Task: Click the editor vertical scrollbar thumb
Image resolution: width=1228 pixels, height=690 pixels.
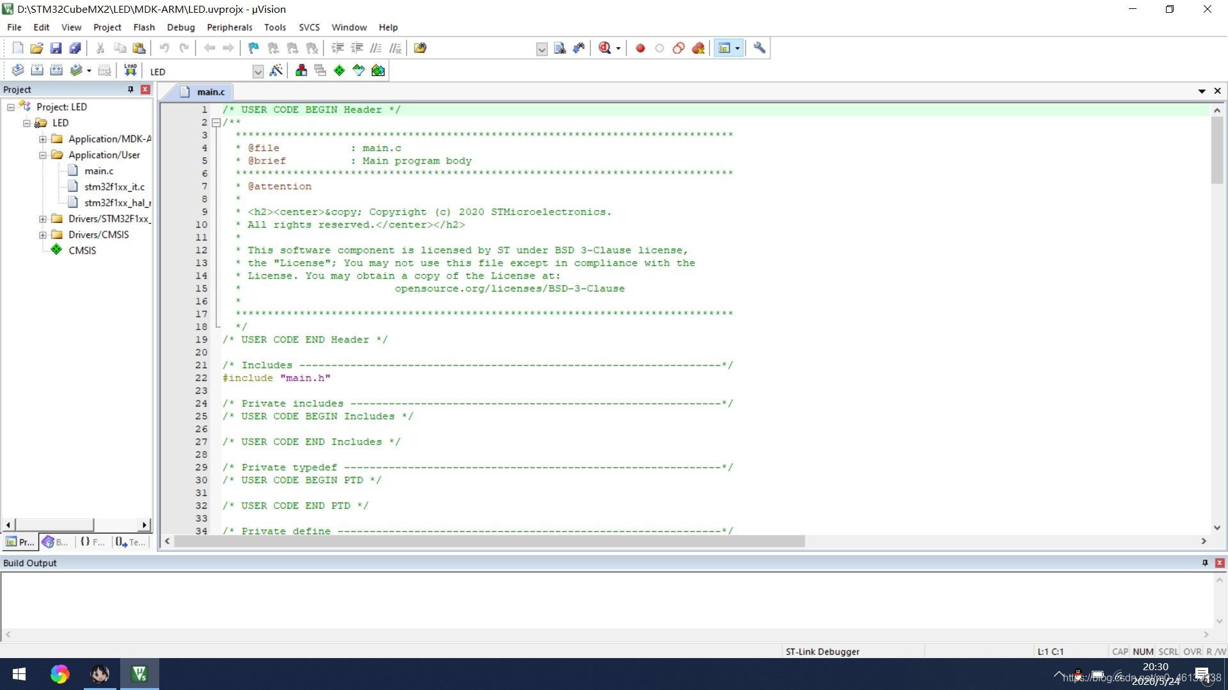Action: (1216, 150)
